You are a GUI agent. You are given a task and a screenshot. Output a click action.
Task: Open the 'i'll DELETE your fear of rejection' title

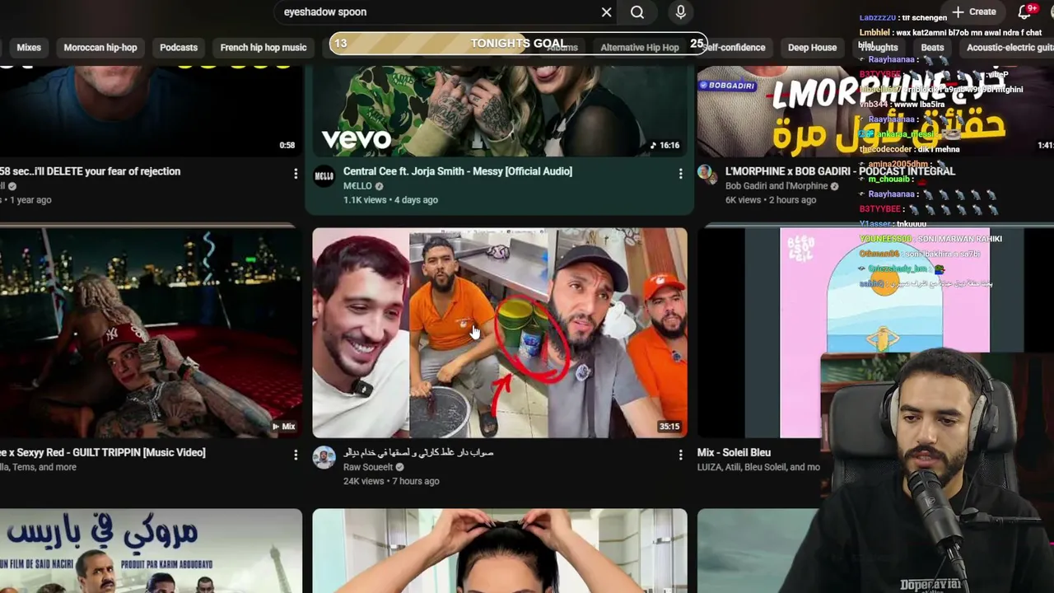(x=91, y=171)
